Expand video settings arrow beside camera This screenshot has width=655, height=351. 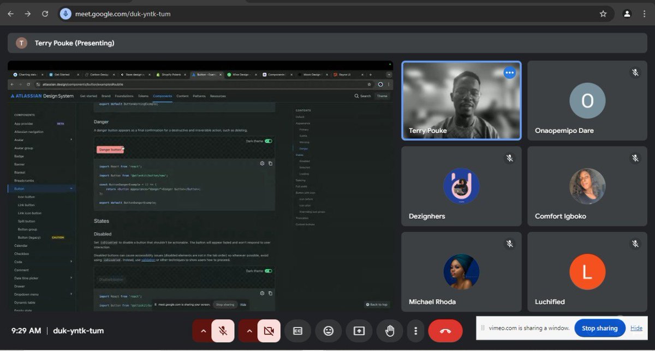tap(249, 331)
